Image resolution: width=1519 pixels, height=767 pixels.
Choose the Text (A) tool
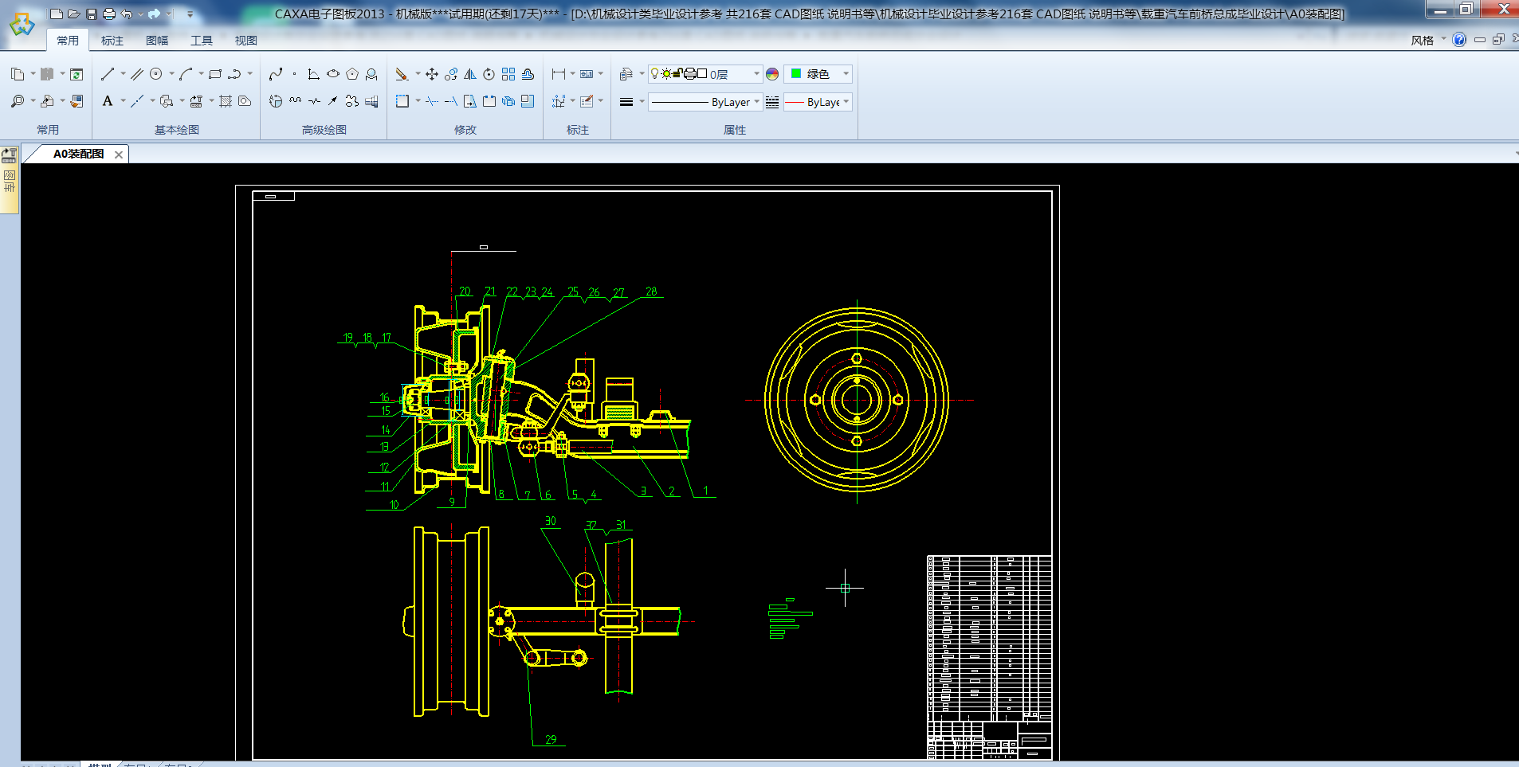(108, 101)
